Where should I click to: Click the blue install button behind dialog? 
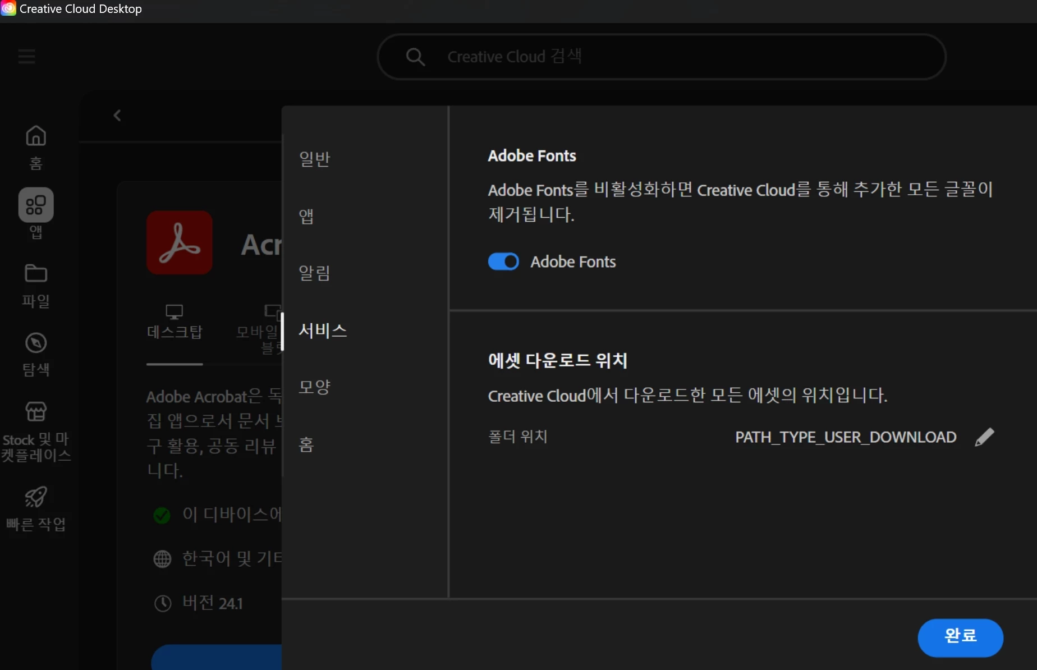[x=217, y=657]
